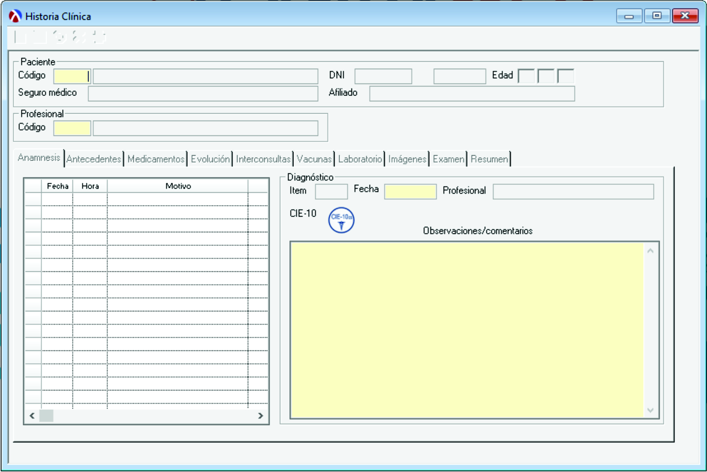The width and height of the screenshot is (707, 472).
Task: Click the DNI input box
Action: pos(383,76)
